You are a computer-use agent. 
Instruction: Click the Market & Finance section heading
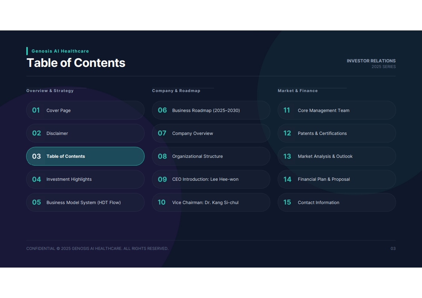coord(298,91)
